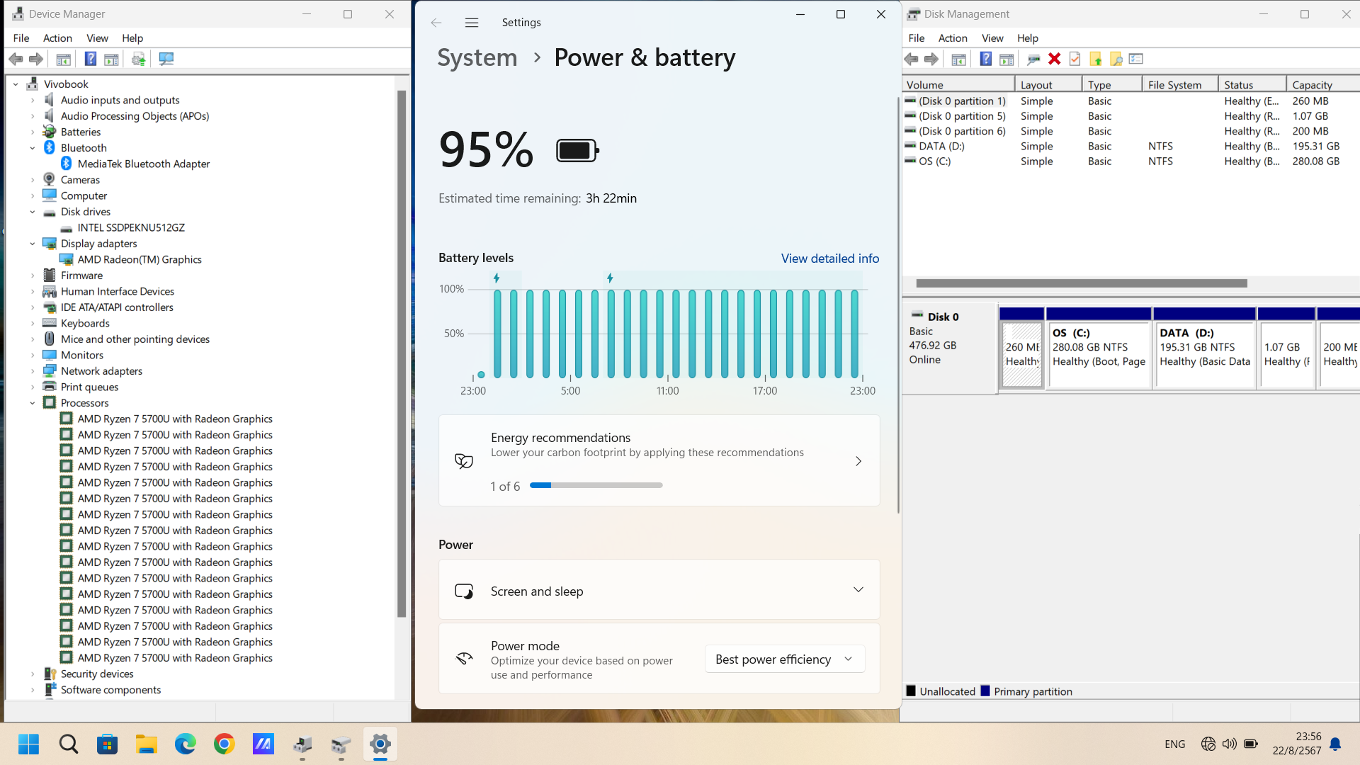Click Disk Management's show/hide console tree icon
The width and height of the screenshot is (1360, 765).
point(958,59)
